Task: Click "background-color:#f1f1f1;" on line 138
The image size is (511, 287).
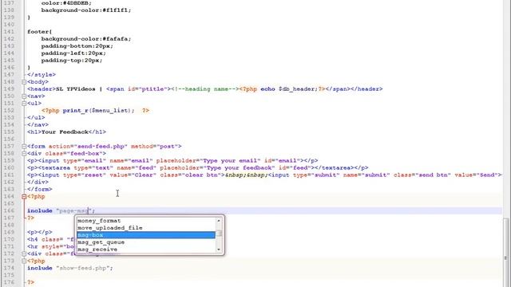Action: [86, 10]
